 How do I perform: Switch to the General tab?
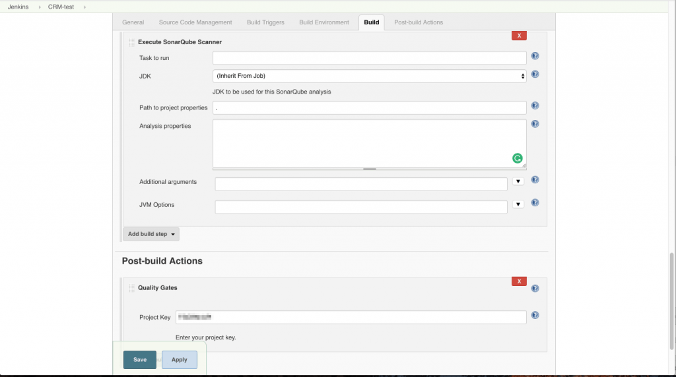point(133,22)
